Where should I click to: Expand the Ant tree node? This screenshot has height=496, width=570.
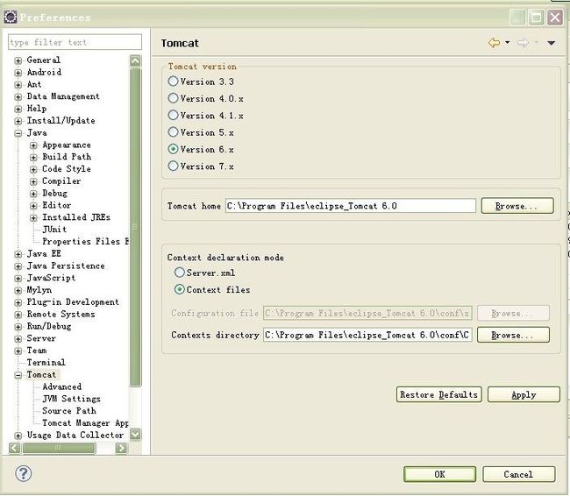18,85
